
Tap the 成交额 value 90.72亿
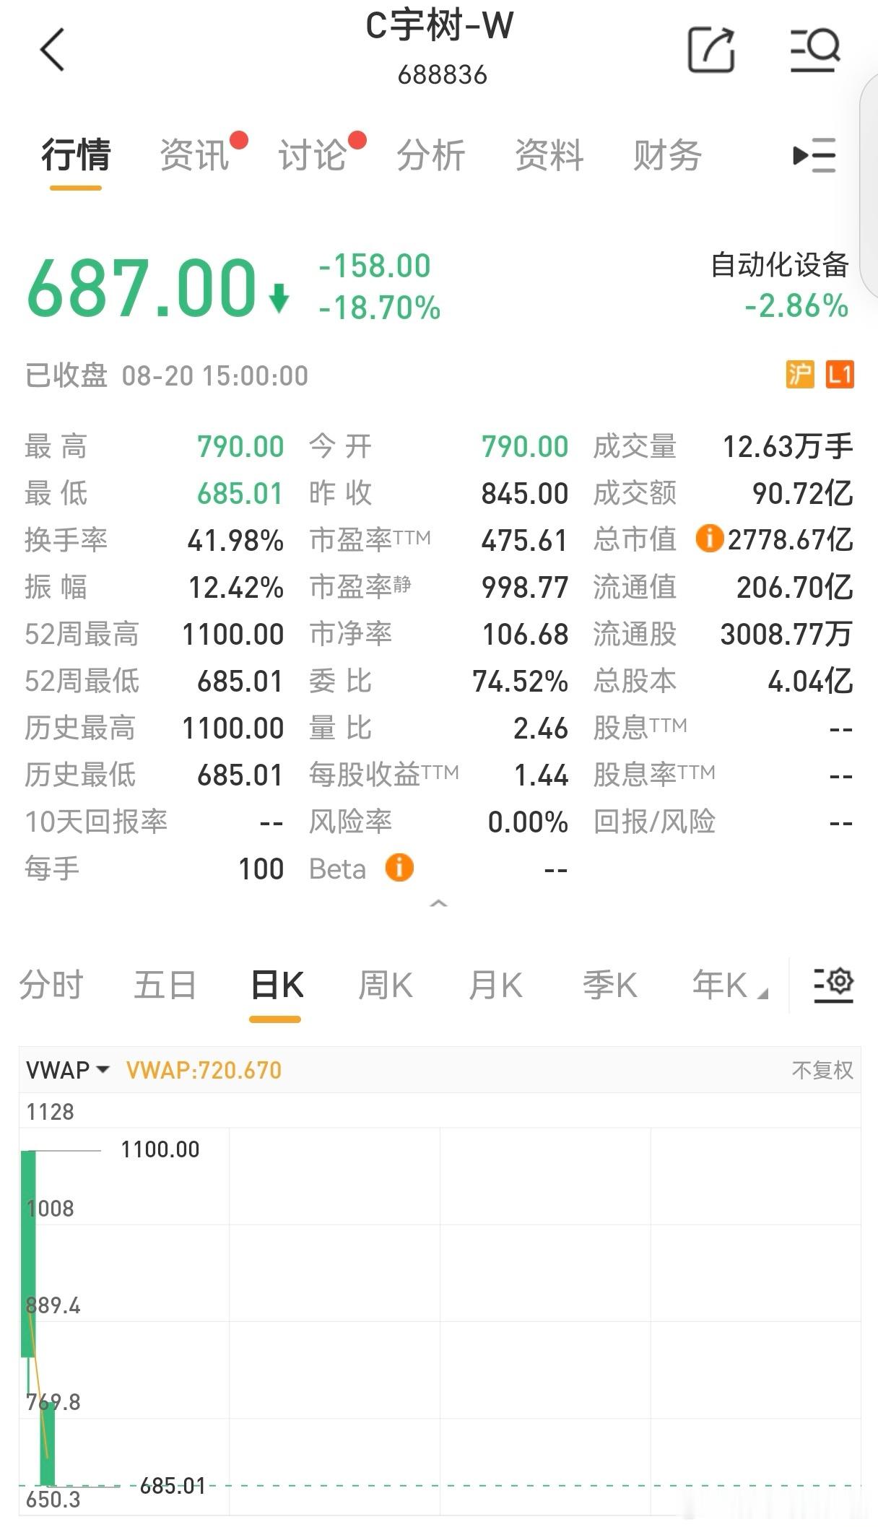point(803,494)
